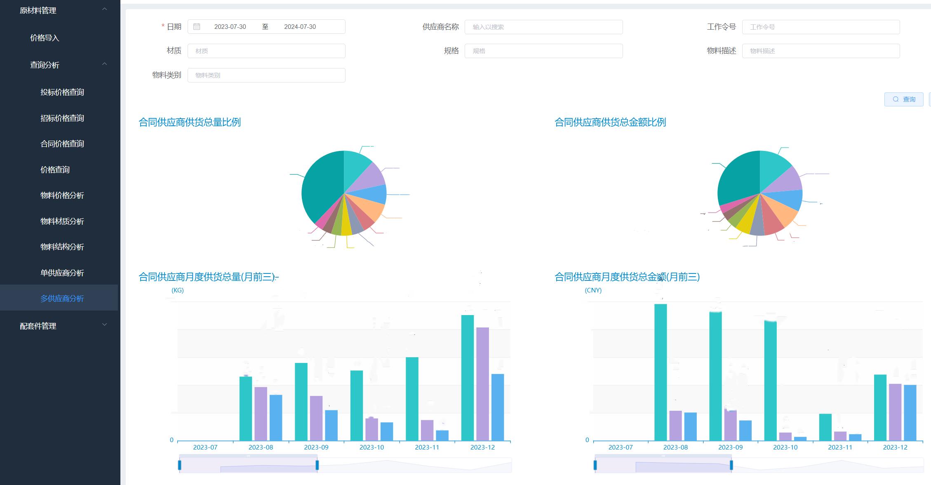This screenshot has height=485, width=931.
Task: Open 合同价格查询 from the sidebar
Action: [x=62, y=144]
